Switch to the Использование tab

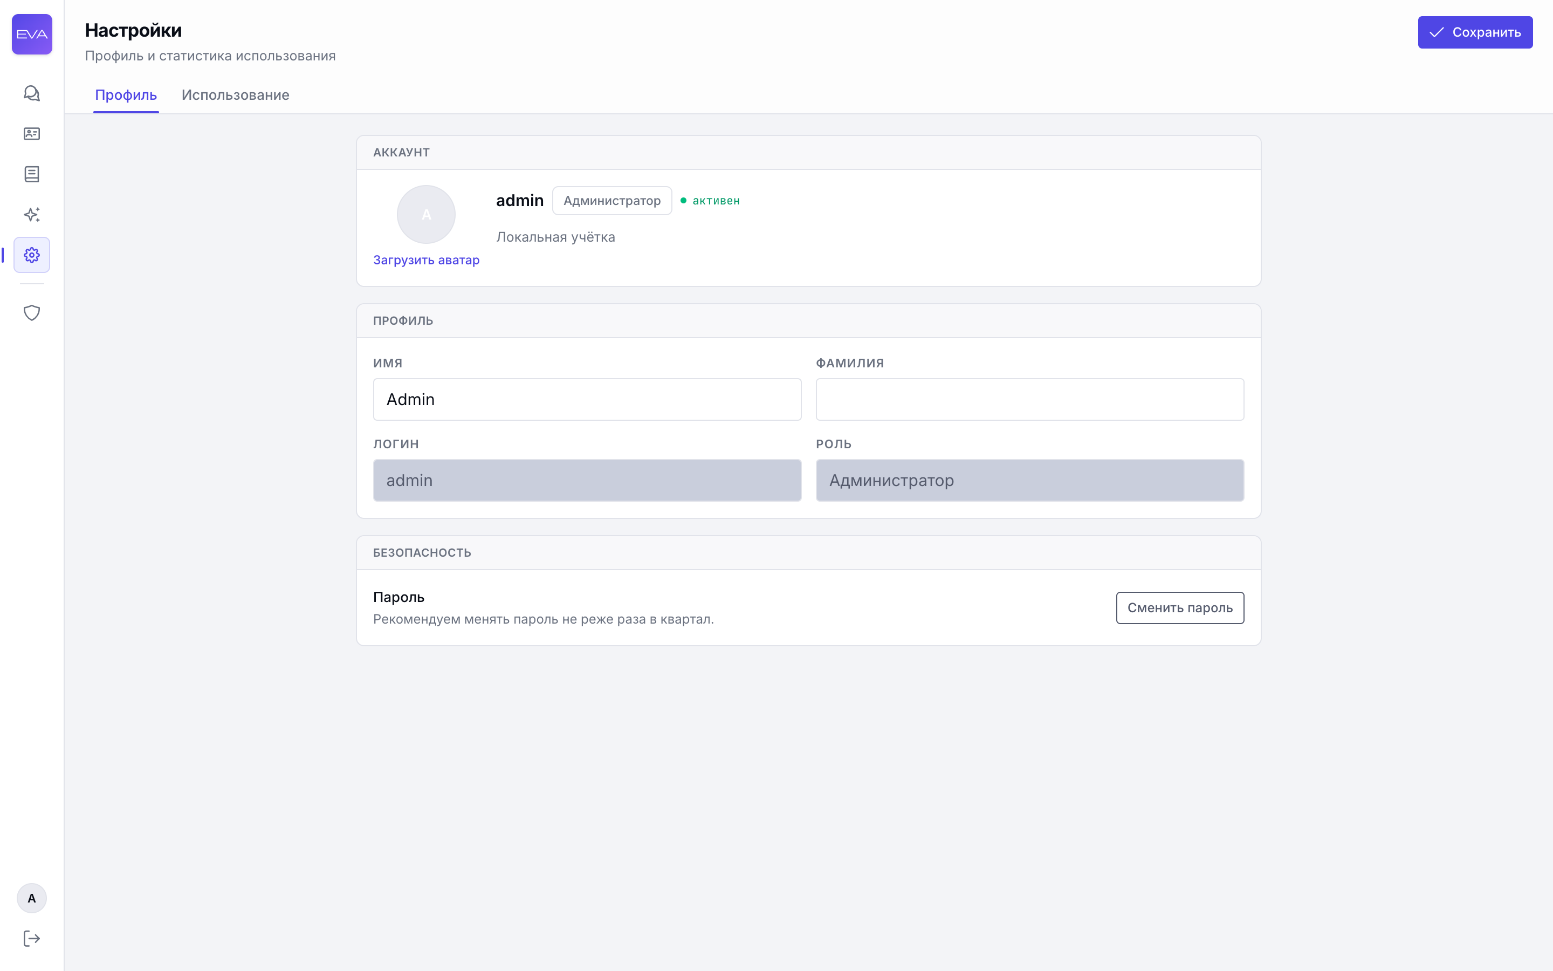[236, 95]
